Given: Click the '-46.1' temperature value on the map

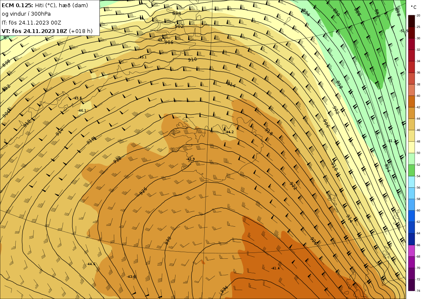Looking at the screenshot, I should 82,110.
